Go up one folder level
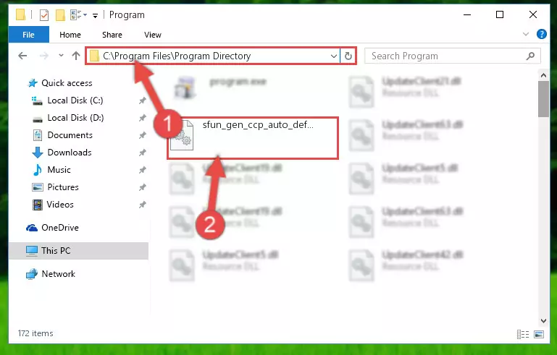The height and width of the screenshot is (355, 557). (75, 56)
